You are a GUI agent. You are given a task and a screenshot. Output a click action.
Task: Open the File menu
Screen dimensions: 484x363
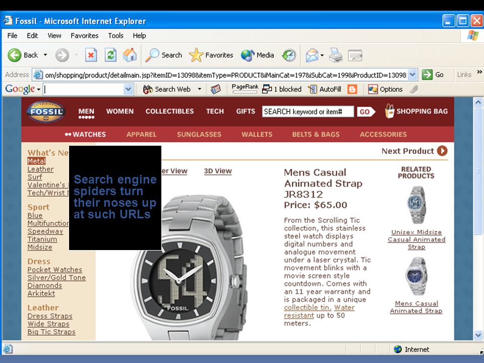coord(12,35)
